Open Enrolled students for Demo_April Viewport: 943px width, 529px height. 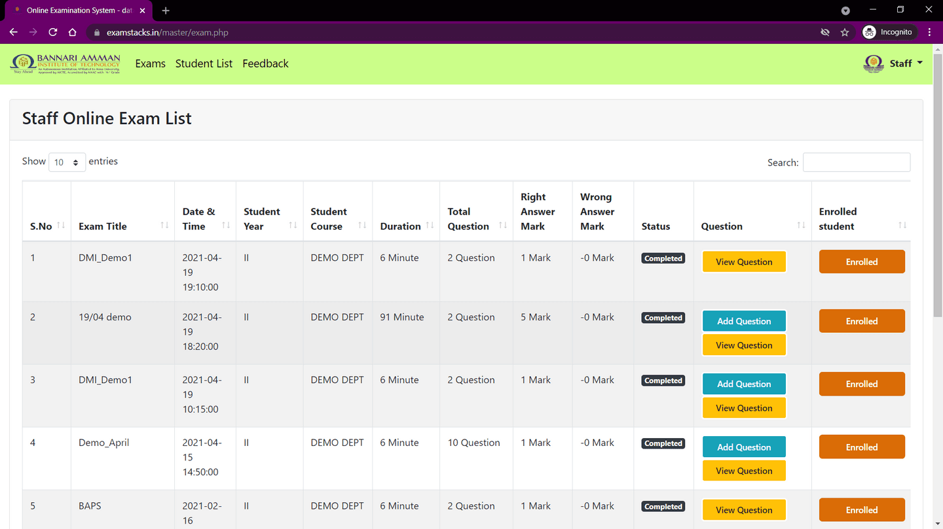tap(862, 447)
